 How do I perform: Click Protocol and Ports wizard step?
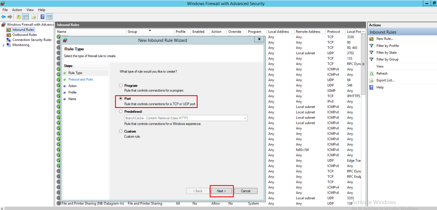pyautogui.click(x=80, y=79)
